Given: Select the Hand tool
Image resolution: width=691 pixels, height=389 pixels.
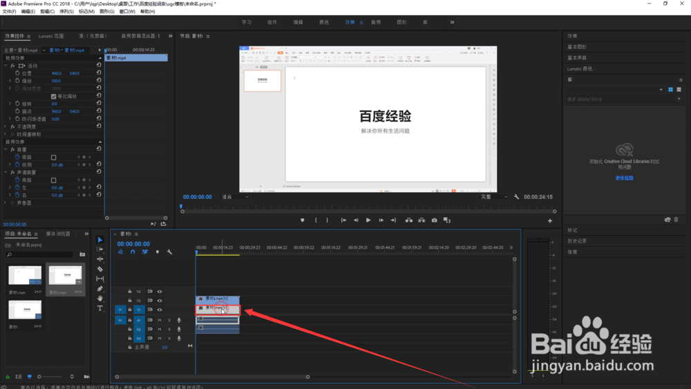Looking at the screenshot, I should coord(100,298).
